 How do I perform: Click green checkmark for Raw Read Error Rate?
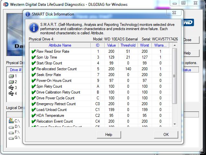pyautogui.click(x=34, y=51)
